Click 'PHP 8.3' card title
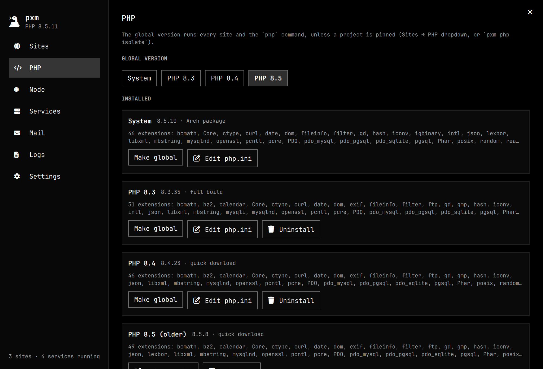The image size is (543, 369). coord(142,192)
